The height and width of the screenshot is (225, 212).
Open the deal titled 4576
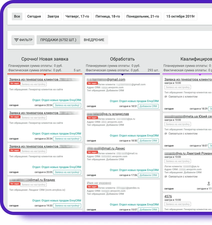pos(168,196)
